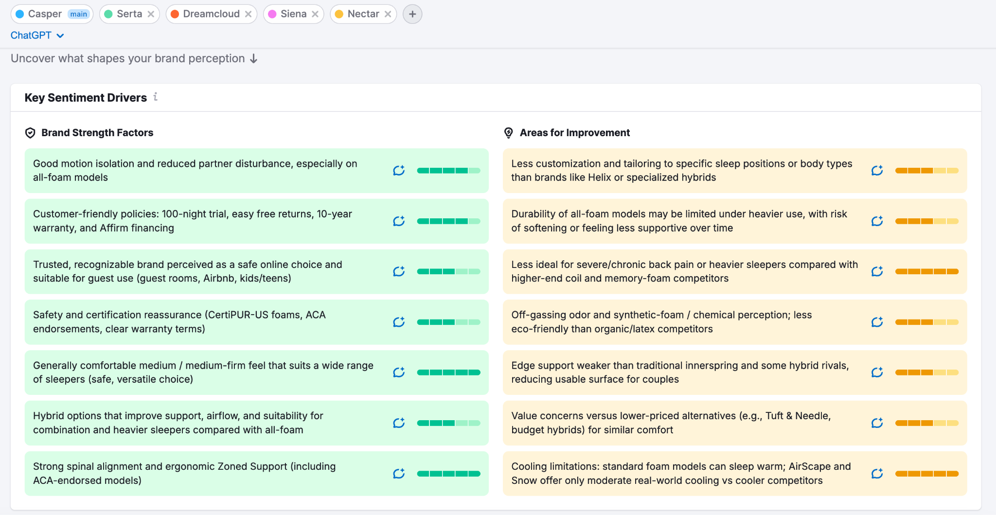Click the lightbulb icon by Areas for Improvement
The image size is (996, 515).
509,133
